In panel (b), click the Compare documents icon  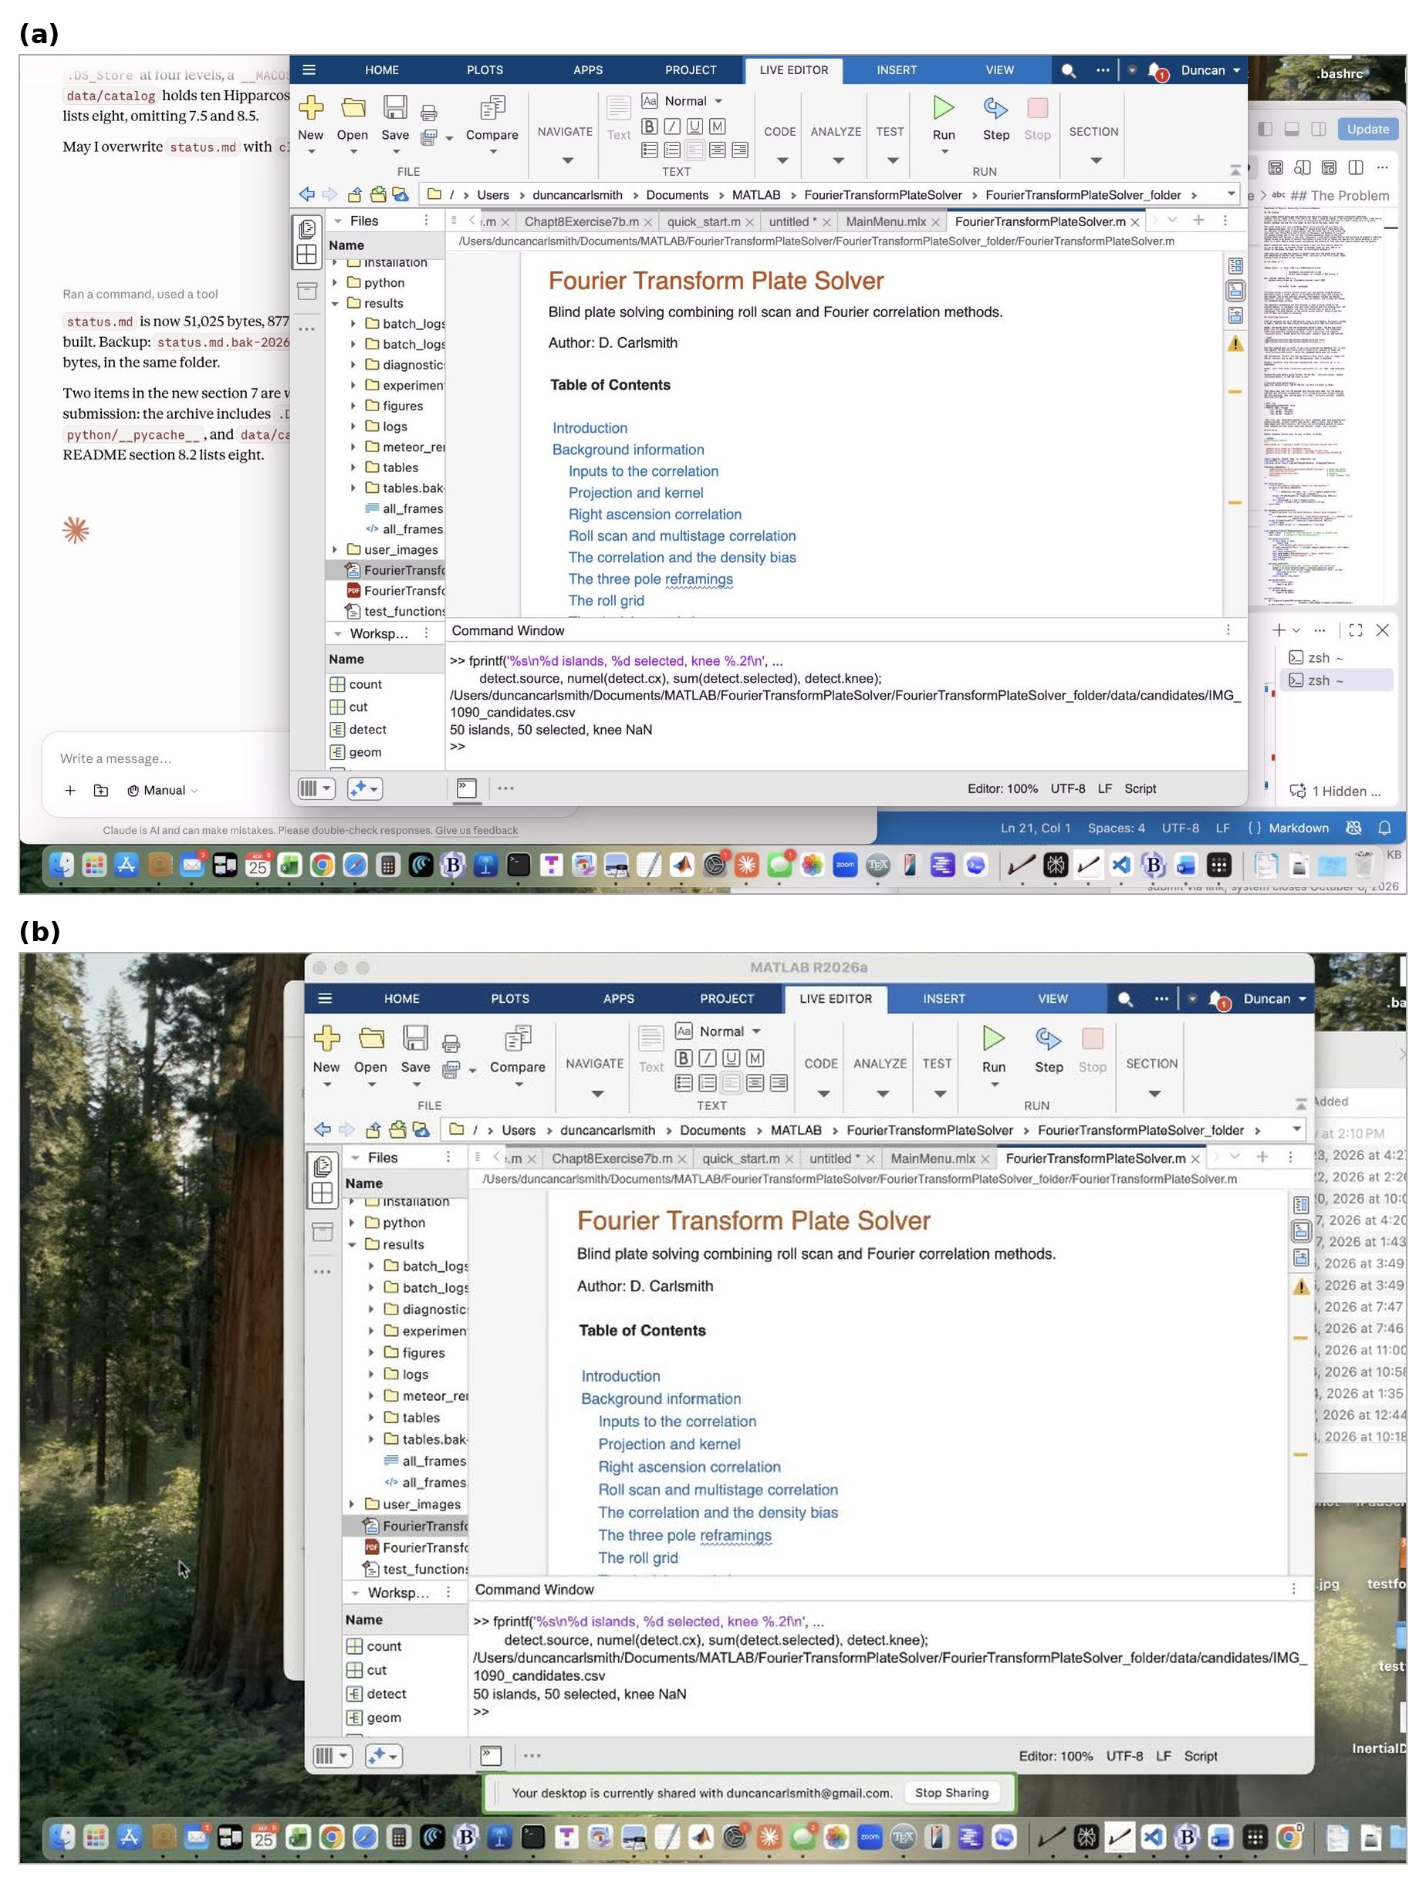click(x=518, y=1038)
